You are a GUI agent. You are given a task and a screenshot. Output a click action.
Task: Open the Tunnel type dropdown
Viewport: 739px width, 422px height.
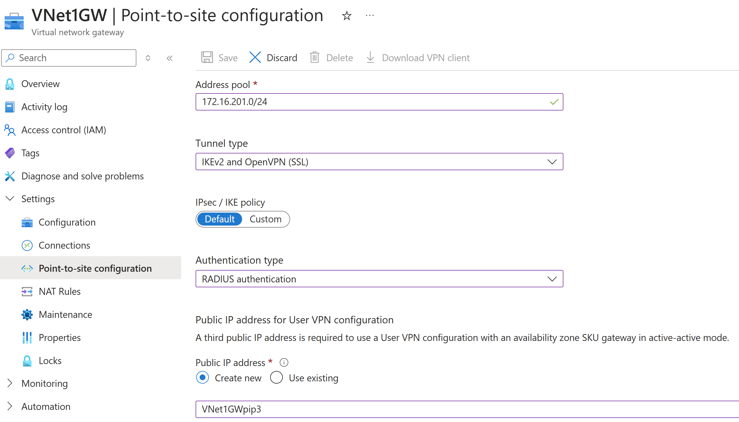[x=552, y=162]
